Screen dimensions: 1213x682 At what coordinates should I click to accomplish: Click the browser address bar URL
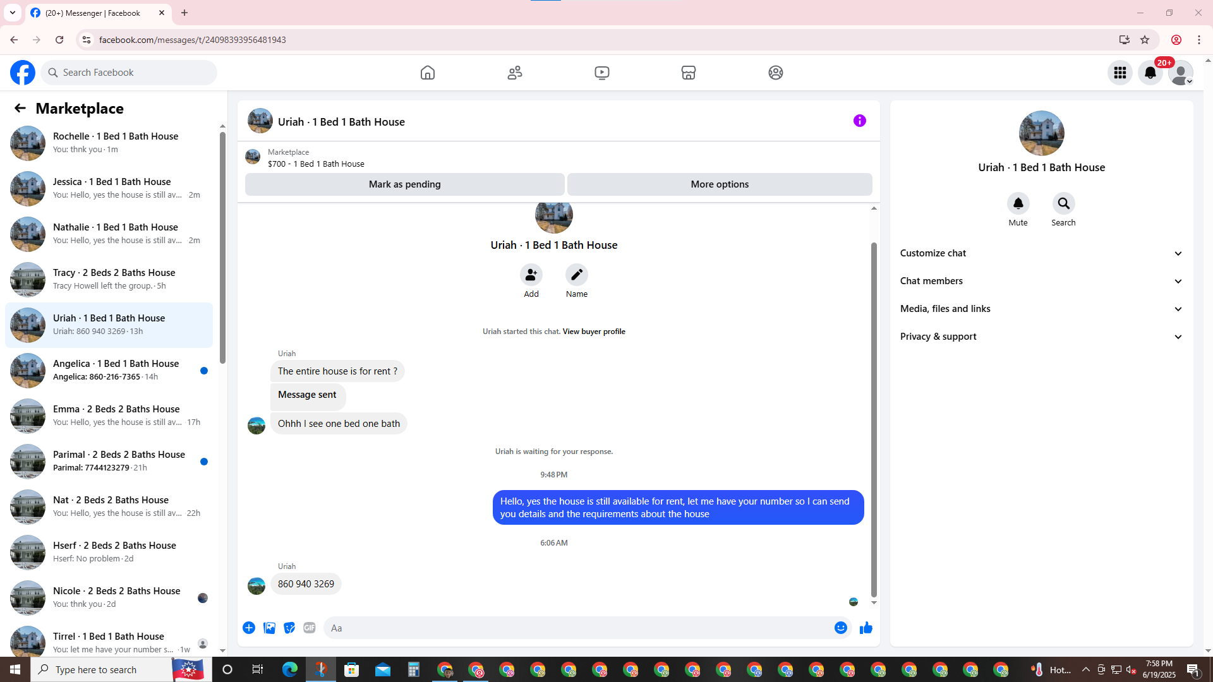point(193,40)
